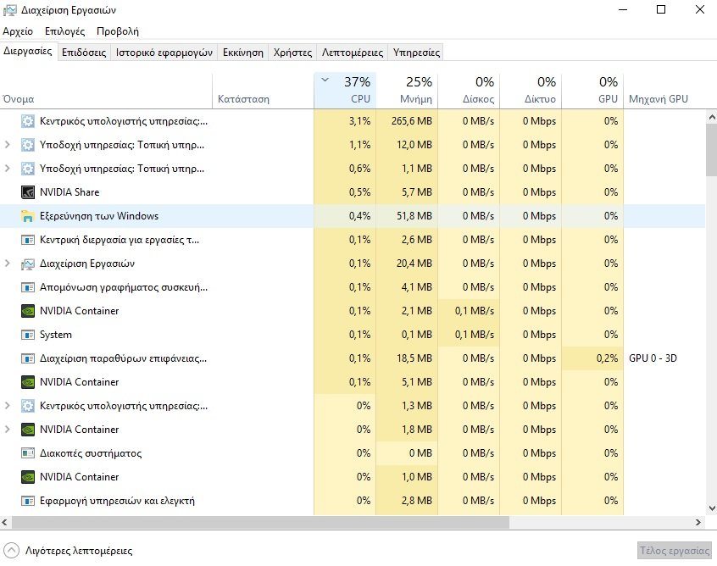Select the Εφαρμογή υπηρεσιών και ελεγκτή name

[x=117, y=501]
